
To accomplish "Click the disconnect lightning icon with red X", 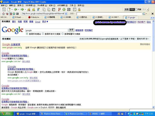I will pyautogui.click(x=29, y=10).
